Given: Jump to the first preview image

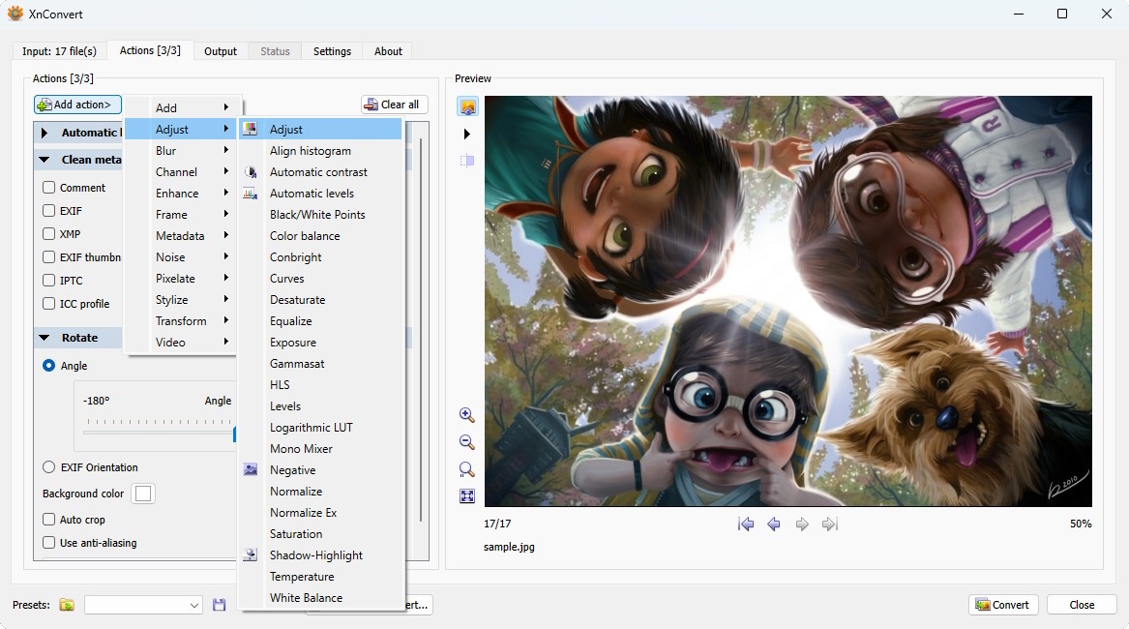Looking at the screenshot, I should [746, 524].
